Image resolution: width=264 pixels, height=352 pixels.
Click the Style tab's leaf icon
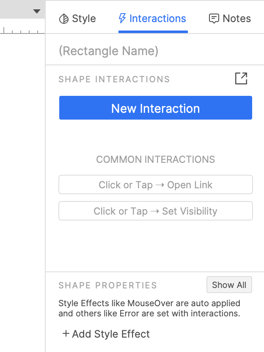coord(63,19)
